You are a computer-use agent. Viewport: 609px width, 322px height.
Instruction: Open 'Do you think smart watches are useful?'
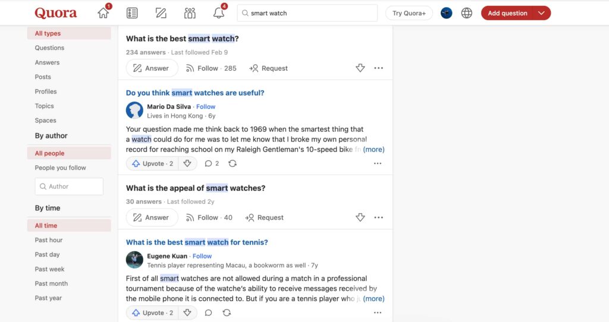point(195,93)
